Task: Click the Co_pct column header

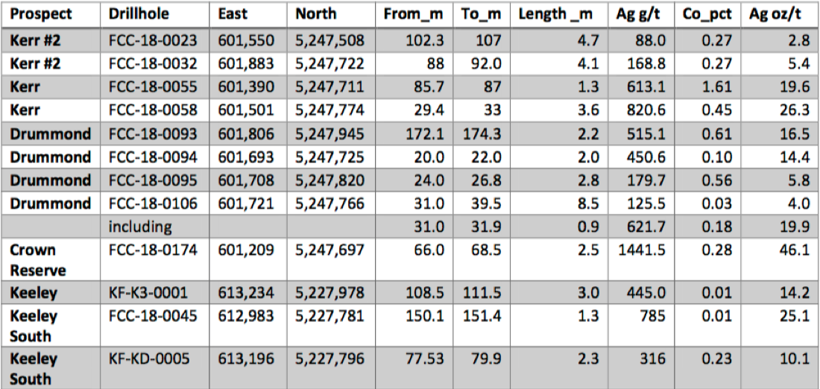Action: point(707,15)
